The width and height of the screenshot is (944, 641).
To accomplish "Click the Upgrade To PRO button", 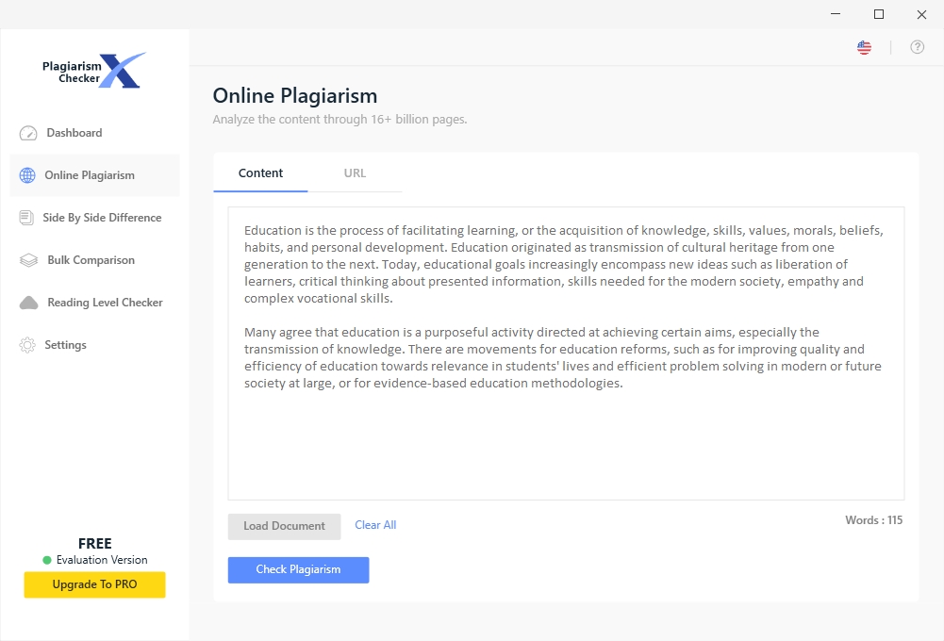I will [94, 584].
